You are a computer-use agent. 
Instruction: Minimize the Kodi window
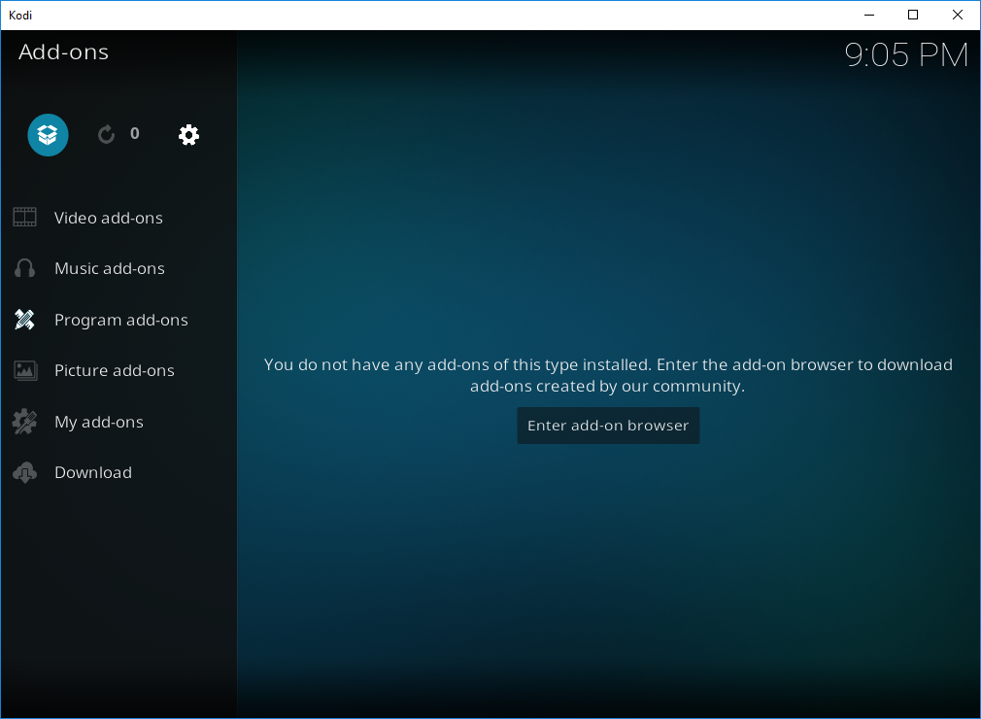coord(869,15)
